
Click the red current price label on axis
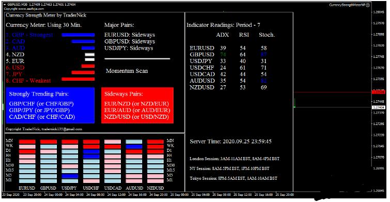coord(378,92)
